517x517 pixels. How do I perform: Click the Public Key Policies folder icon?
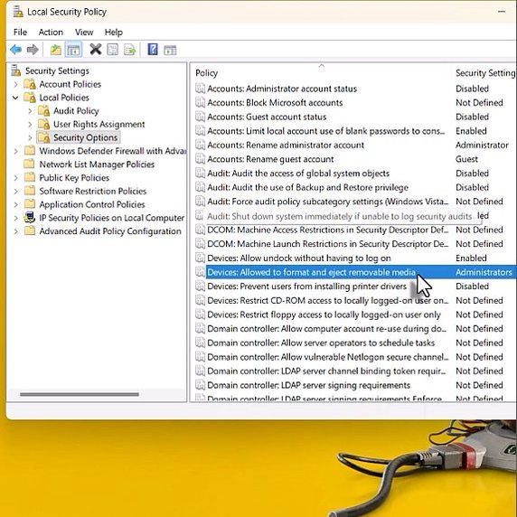pos(30,177)
